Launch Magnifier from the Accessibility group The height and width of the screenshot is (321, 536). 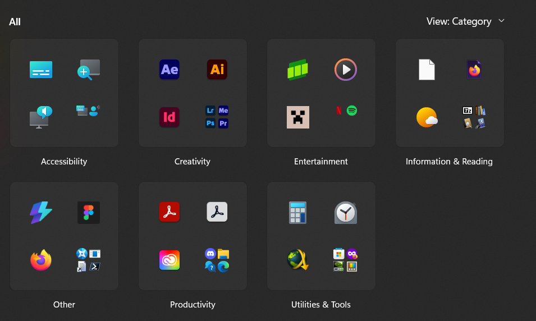pyautogui.click(x=89, y=70)
